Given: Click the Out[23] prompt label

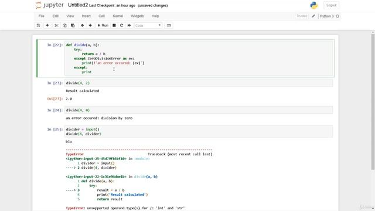Looking at the screenshot, I should pos(54,98).
